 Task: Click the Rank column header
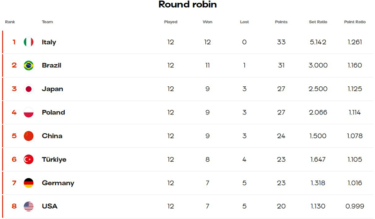pos(10,22)
